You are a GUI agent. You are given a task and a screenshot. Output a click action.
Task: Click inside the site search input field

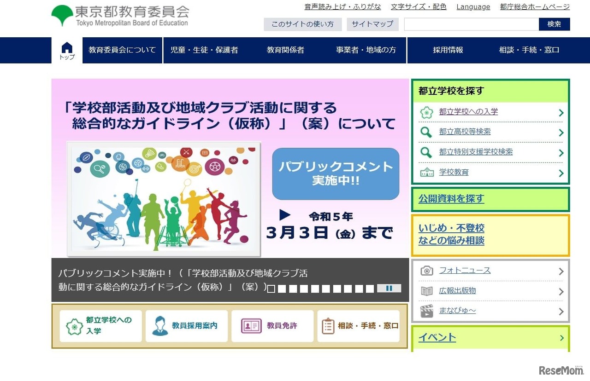[470, 24]
